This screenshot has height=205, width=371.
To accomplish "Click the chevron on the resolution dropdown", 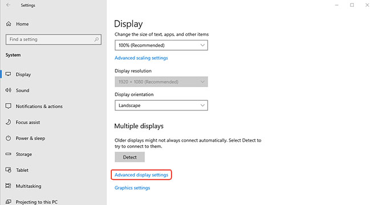I will click(203, 82).
